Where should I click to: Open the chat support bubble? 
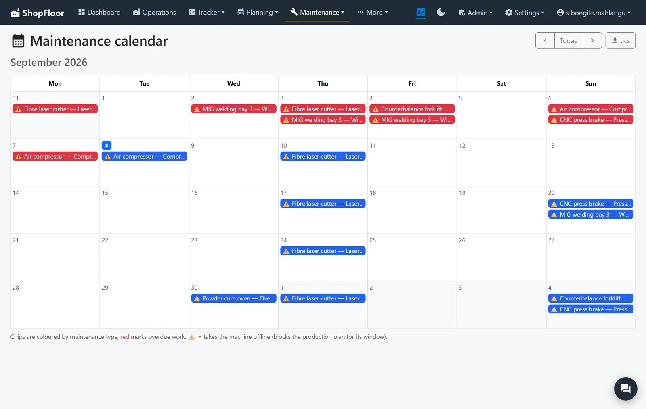point(625,388)
